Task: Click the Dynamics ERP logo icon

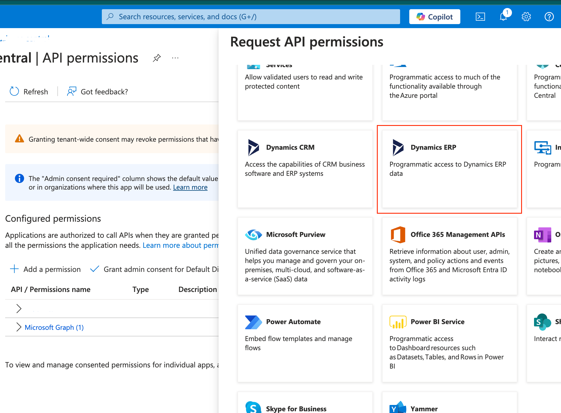Action: pyautogui.click(x=398, y=147)
